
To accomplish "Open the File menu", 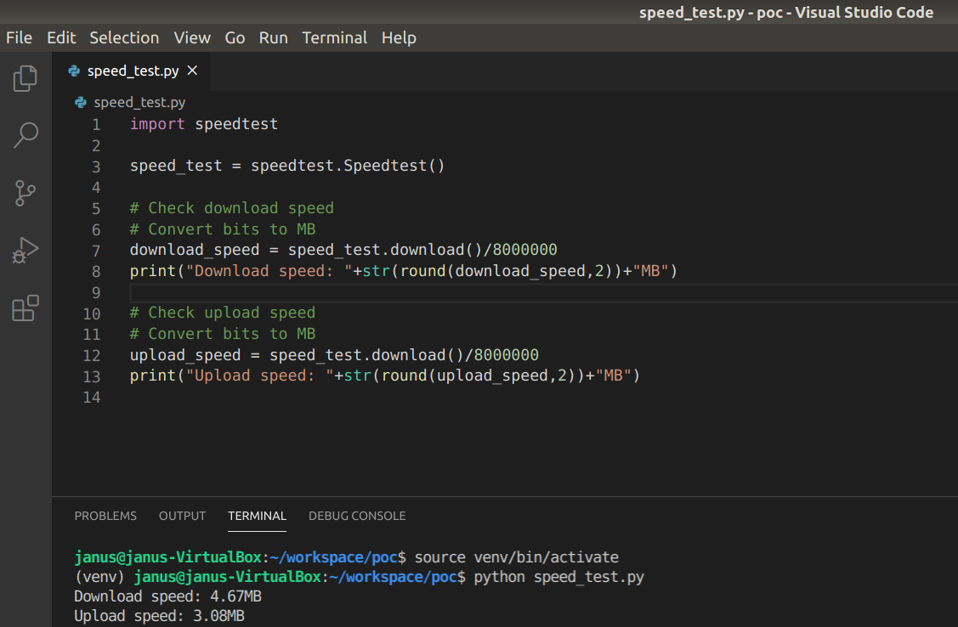I will click(19, 37).
